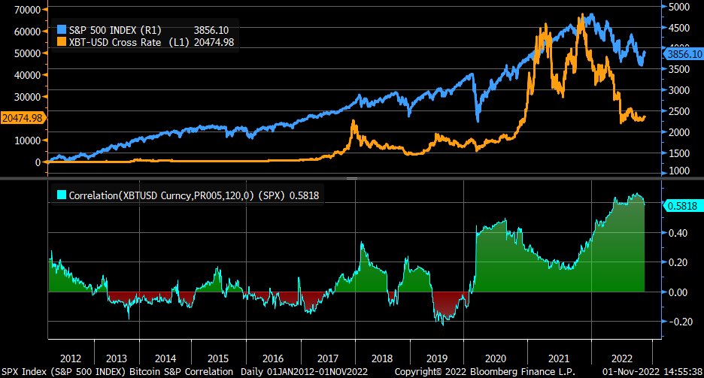This screenshot has height=378, width=704.
Task: Click the blue S&P 500 INDEX legend swatch
Action: pyautogui.click(x=62, y=30)
